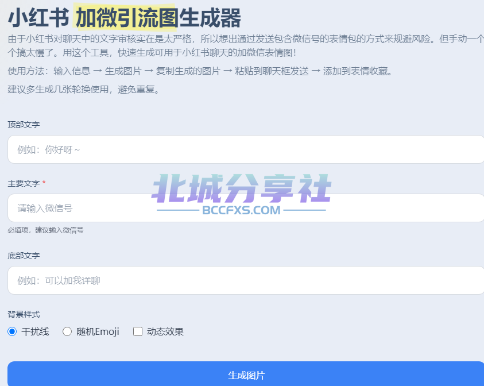Enable the 动态效果 checkbox
This screenshot has width=484, height=386.
coord(138,331)
